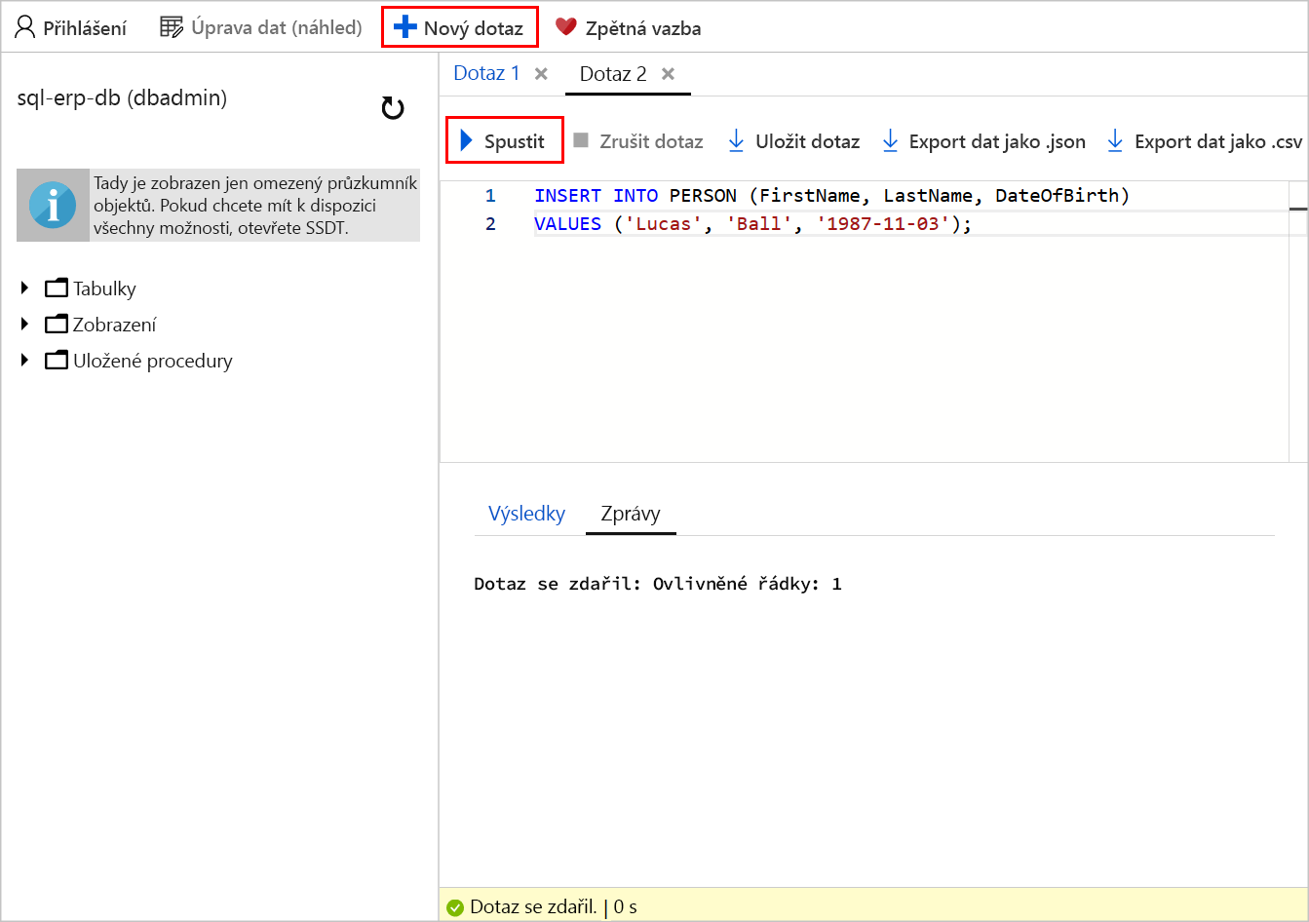
Task: Expand the Zobrazení tree node
Action: (25, 325)
